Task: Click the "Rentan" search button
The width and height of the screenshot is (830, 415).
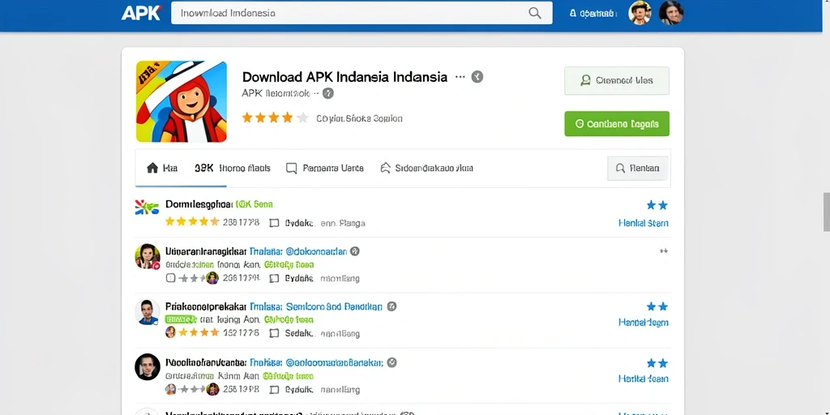Action: (x=637, y=169)
